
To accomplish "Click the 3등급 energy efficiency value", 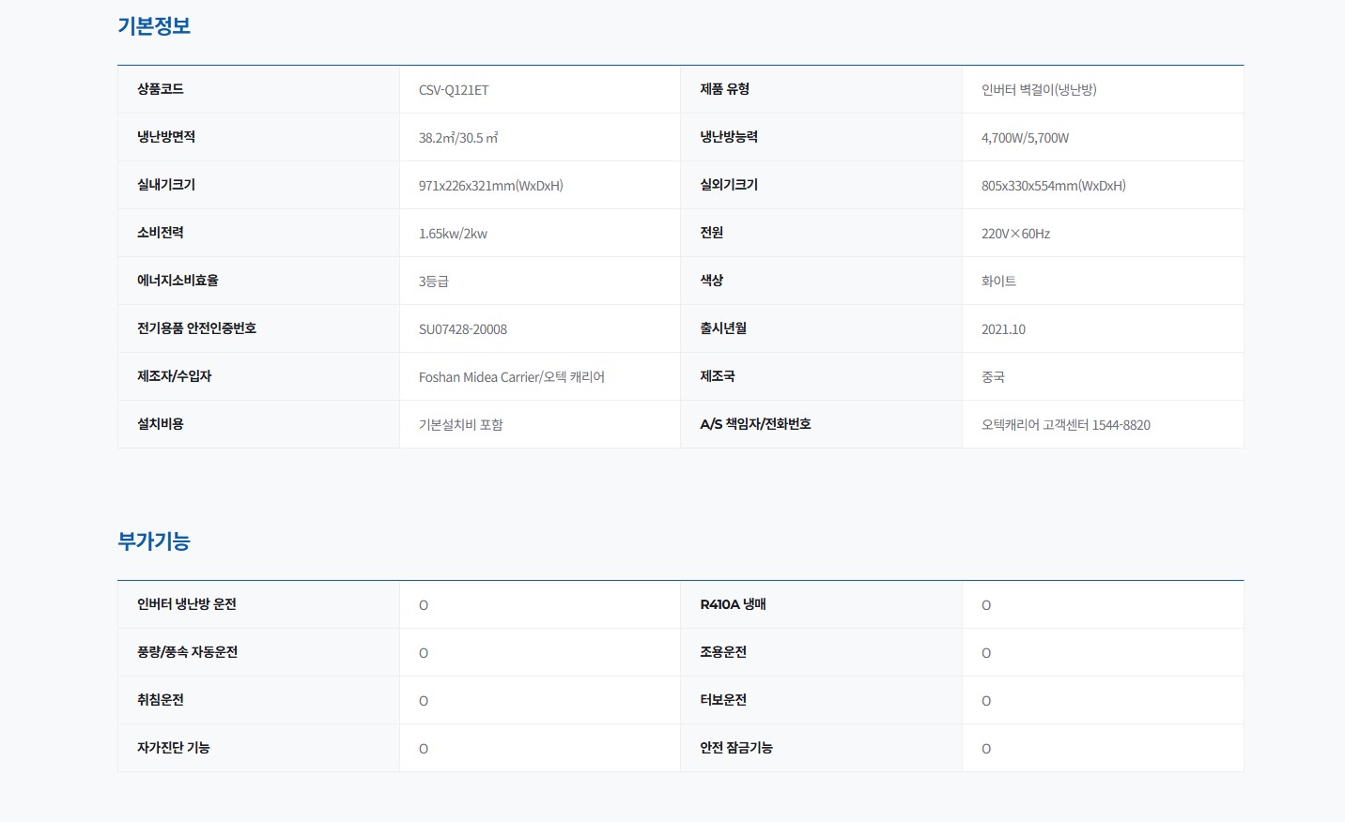I will click(x=434, y=282).
